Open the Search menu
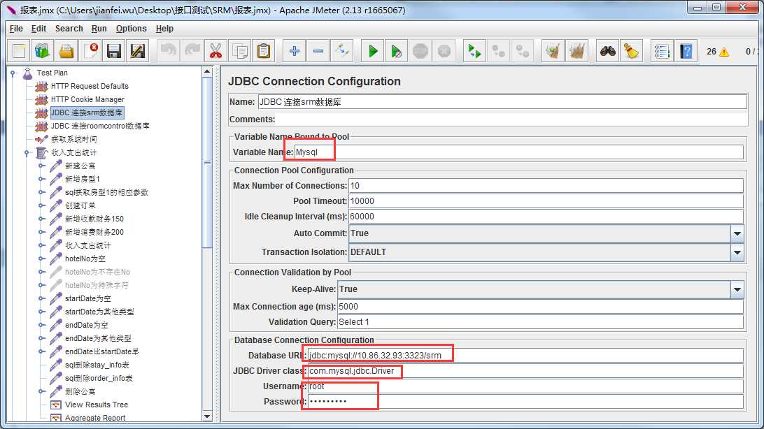Screen dimensions: 764x429 tap(69, 29)
